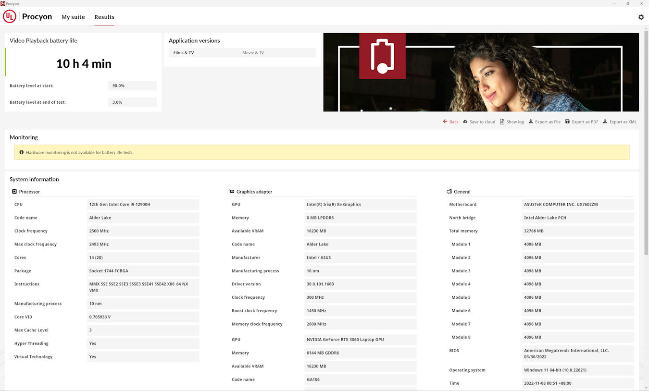Select Total memory 32768 MB value
Viewport: 649px width, 391px height.
click(578, 231)
